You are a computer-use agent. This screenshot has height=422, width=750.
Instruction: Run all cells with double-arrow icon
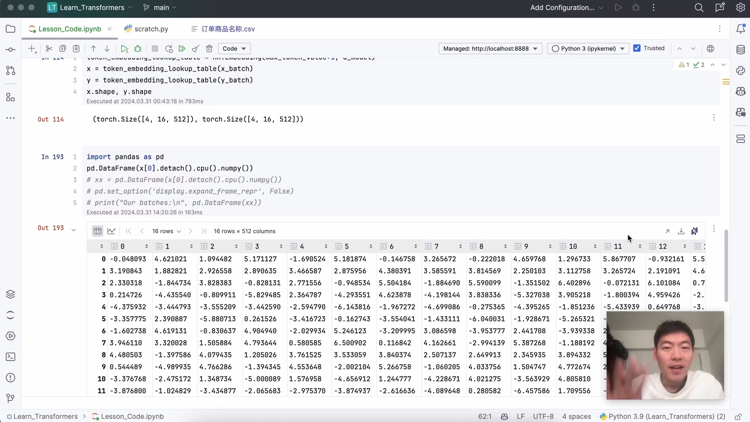[x=182, y=49]
